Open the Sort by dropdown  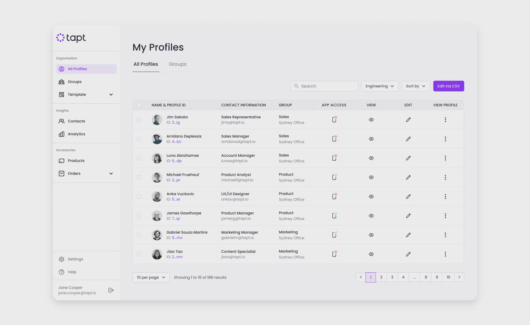click(415, 86)
